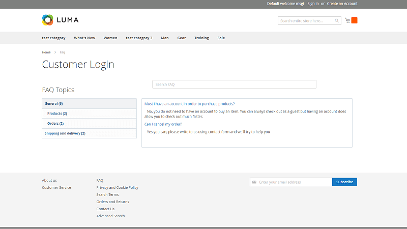Click the orange cart counter badge

(x=355, y=20)
